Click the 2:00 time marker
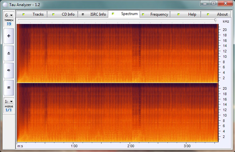The width and height of the screenshot is (235, 152). [131, 146]
